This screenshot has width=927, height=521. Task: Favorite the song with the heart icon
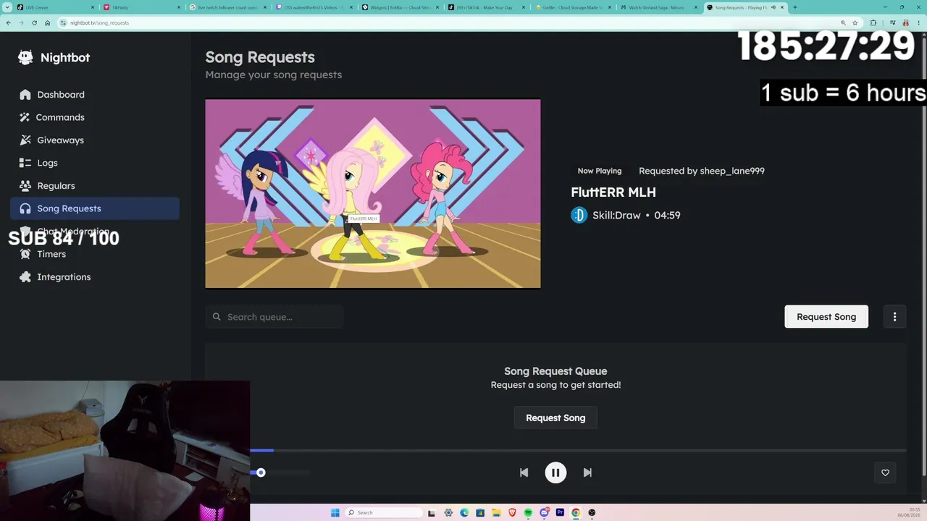click(885, 473)
